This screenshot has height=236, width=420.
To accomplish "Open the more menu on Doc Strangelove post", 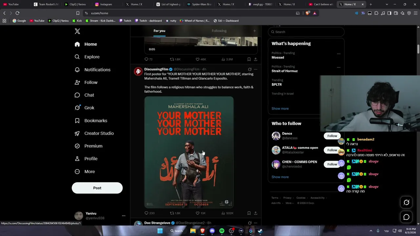I will [256, 223].
